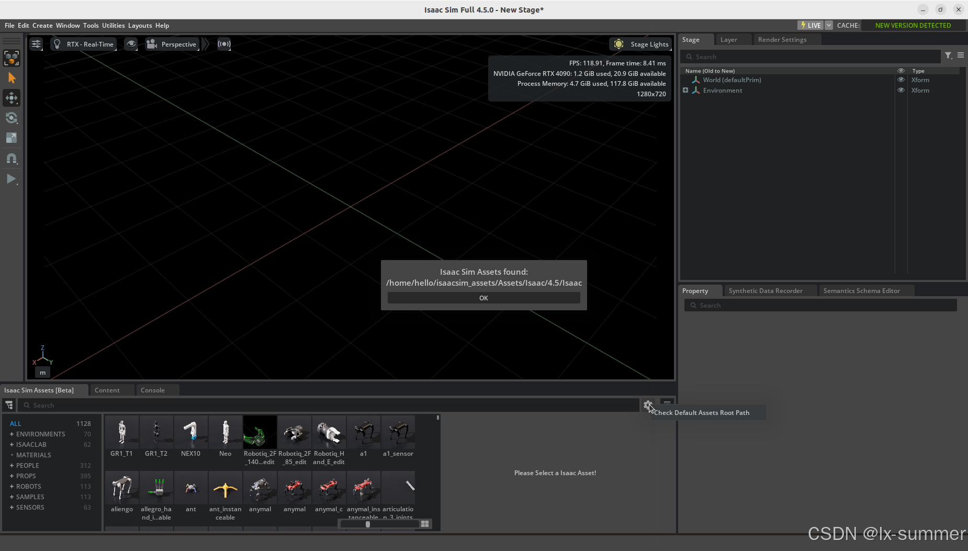The width and height of the screenshot is (968, 551).
Task: Select the Rotate tool in the left toolbar
Action: tap(12, 118)
